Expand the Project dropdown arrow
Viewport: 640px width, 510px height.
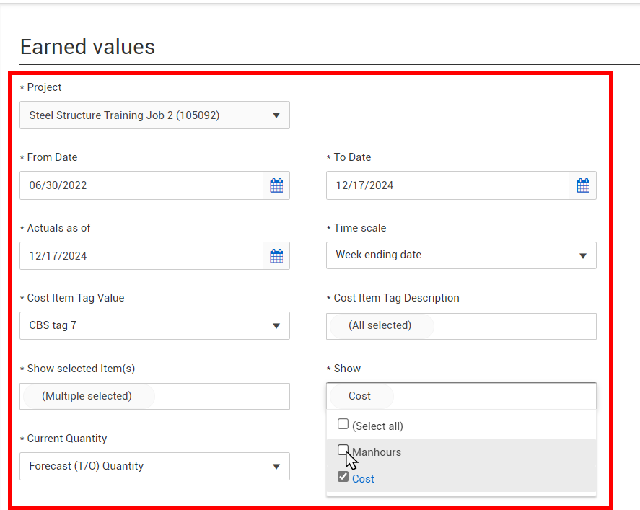276,115
